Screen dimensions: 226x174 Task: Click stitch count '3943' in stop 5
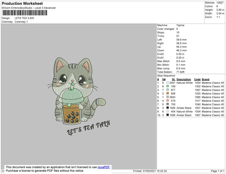click(173, 97)
